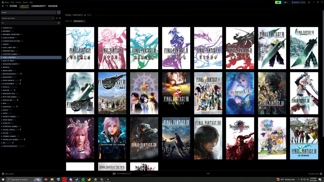Expand the Castlevania collection

(2, 38)
